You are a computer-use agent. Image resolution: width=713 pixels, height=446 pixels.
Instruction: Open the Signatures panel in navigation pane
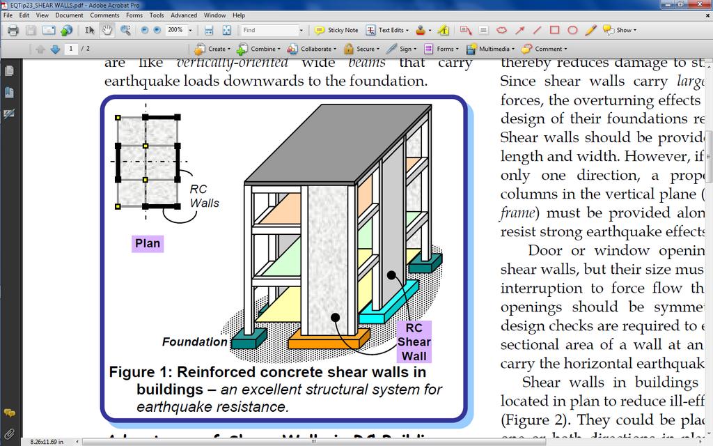tap(9, 114)
